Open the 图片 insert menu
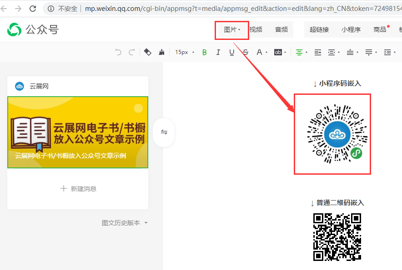The image size is (402, 270). (232, 29)
